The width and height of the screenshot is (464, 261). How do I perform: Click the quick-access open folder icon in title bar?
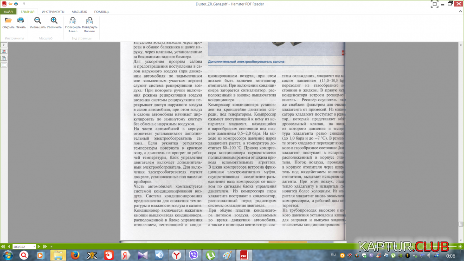pos(10,3)
